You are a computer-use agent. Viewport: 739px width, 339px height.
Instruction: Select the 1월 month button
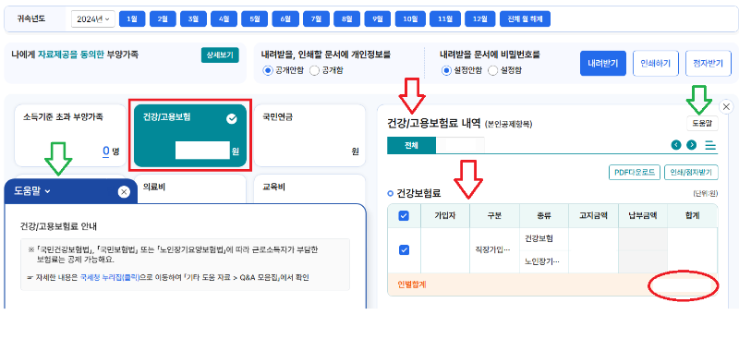coord(132,18)
